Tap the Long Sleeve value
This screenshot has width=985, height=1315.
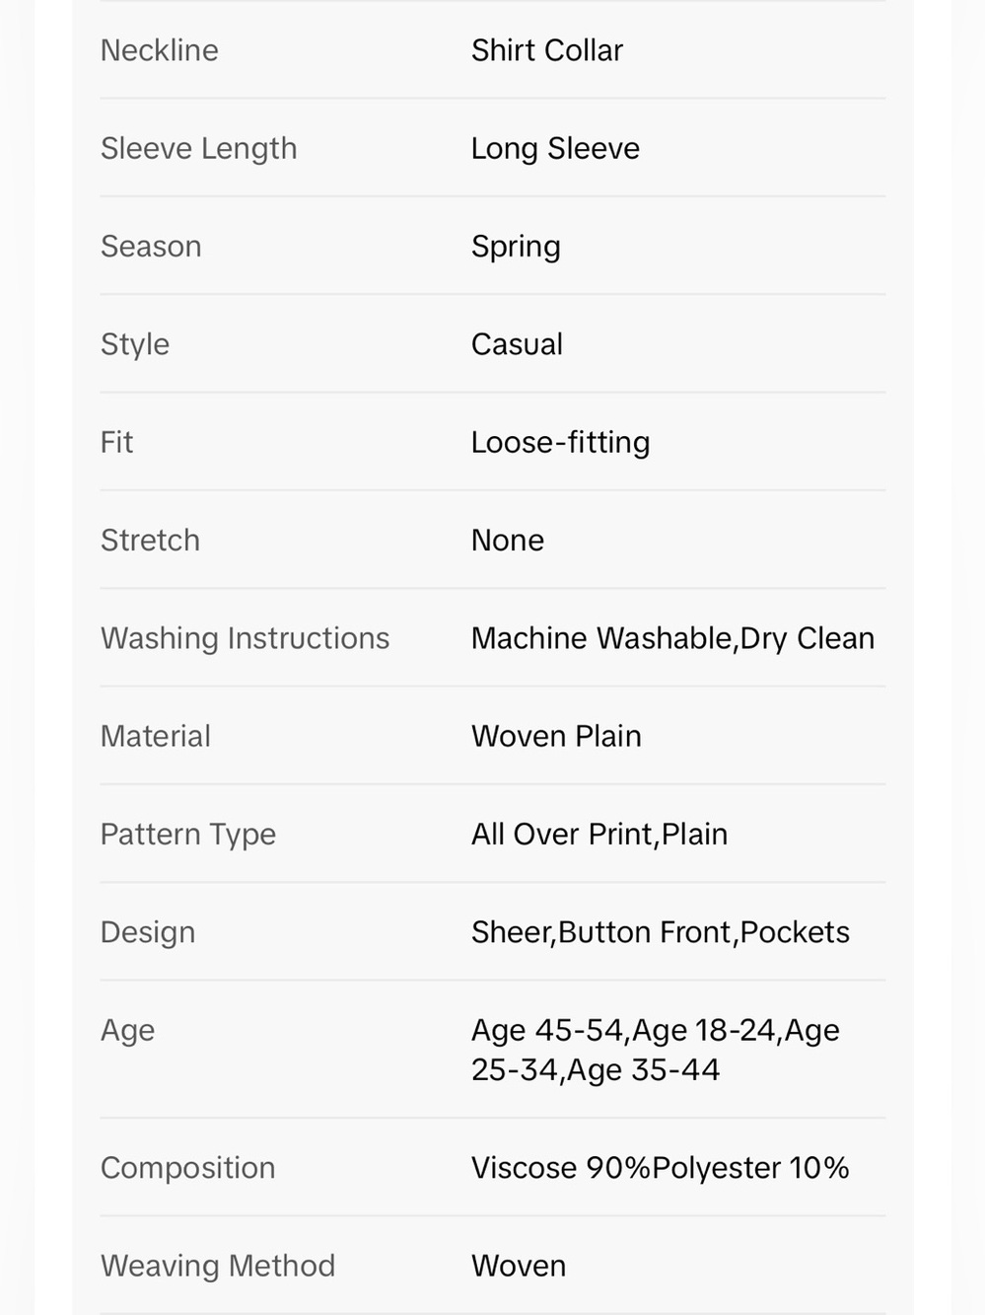tap(555, 149)
